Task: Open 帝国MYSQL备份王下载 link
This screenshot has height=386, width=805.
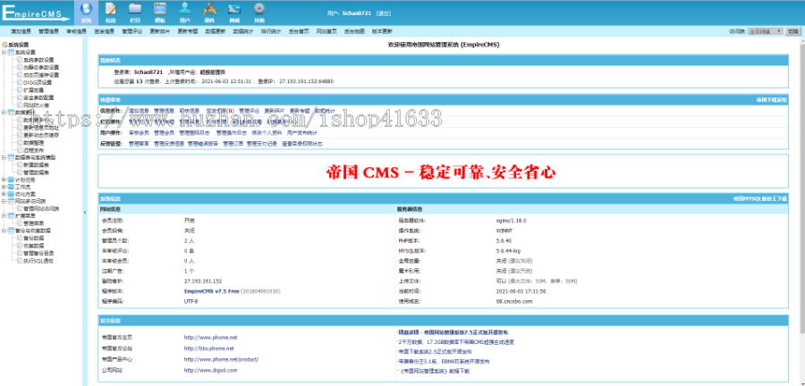Action: click(x=759, y=197)
